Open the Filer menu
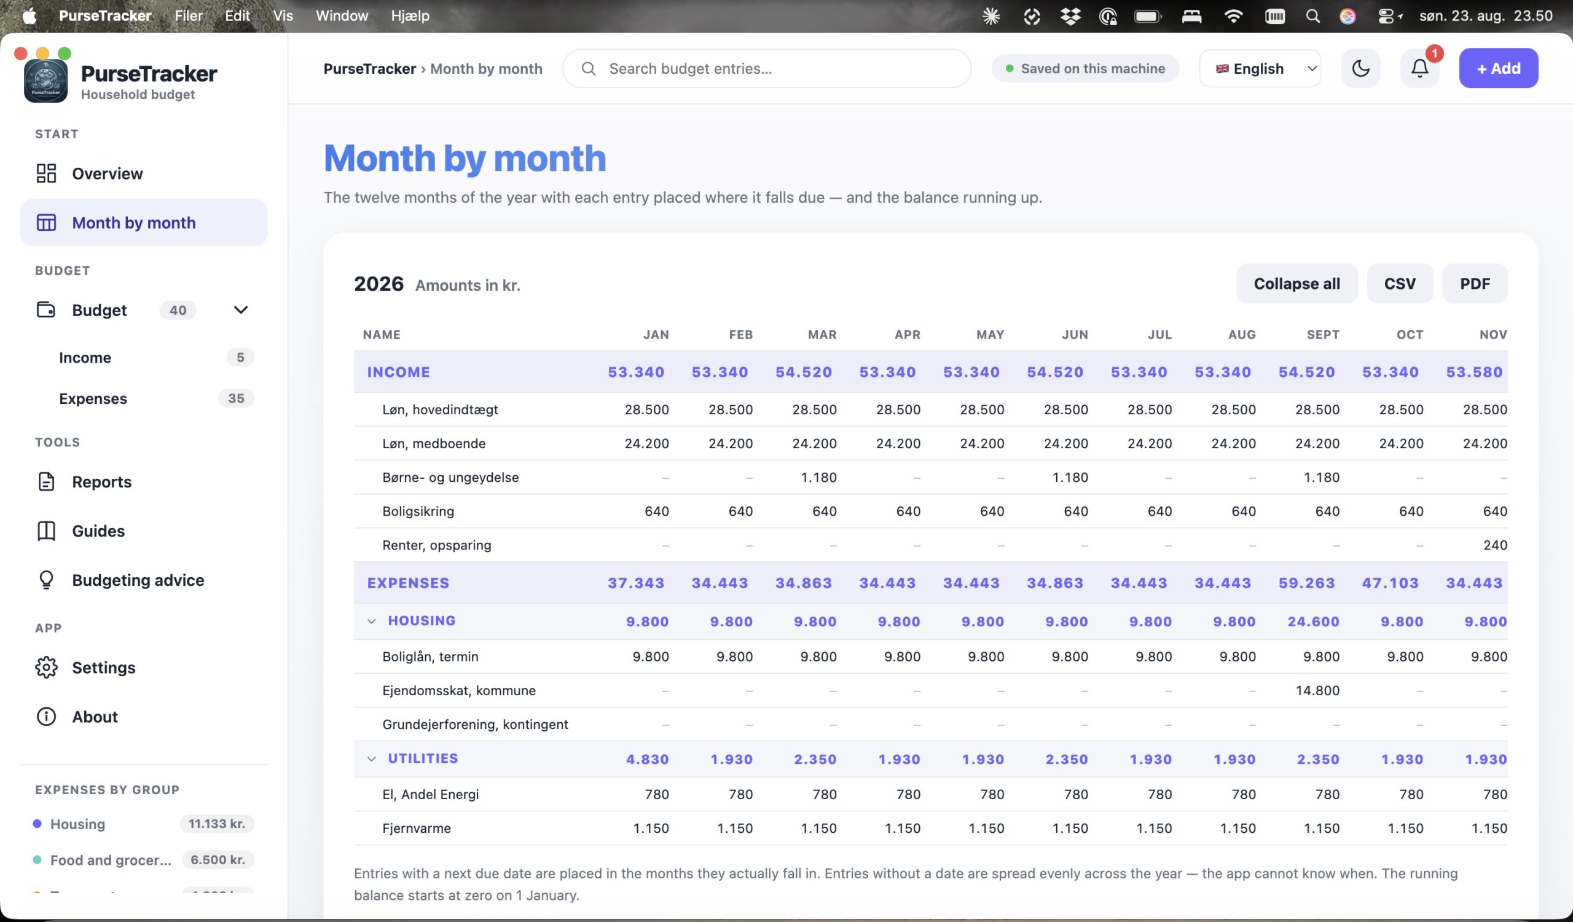Image resolution: width=1573 pixels, height=922 pixels. [x=189, y=15]
